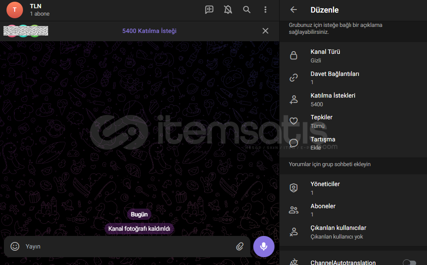Open Kanal Türü setting
The image size is (427, 265).
[x=353, y=56]
